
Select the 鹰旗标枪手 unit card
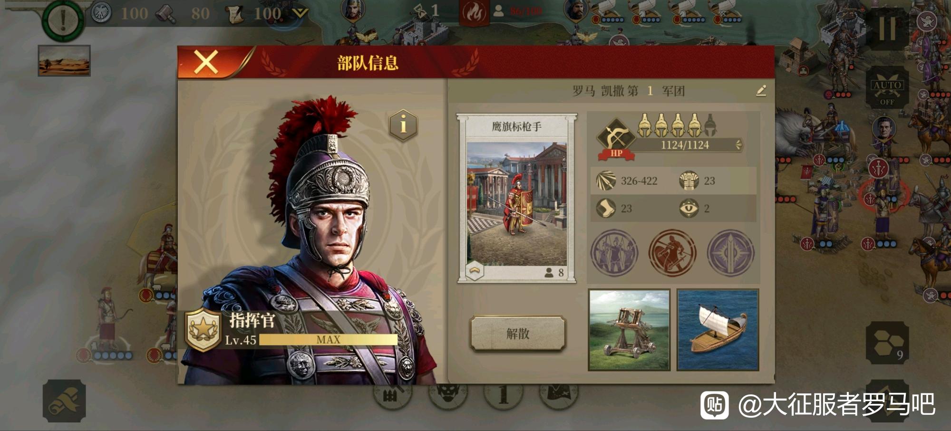click(517, 198)
